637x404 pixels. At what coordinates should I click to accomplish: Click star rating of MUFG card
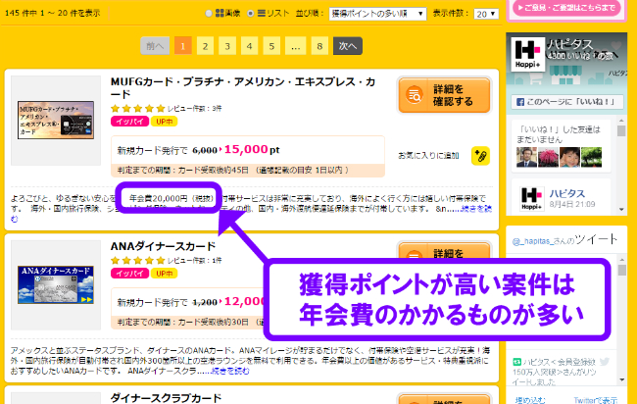point(138,109)
